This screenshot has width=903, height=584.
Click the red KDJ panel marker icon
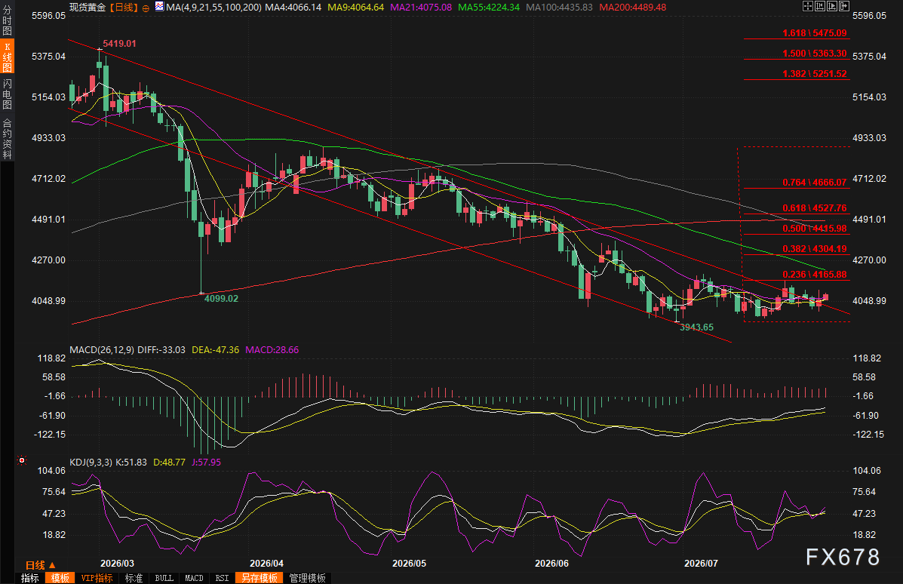click(x=22, y=460)
